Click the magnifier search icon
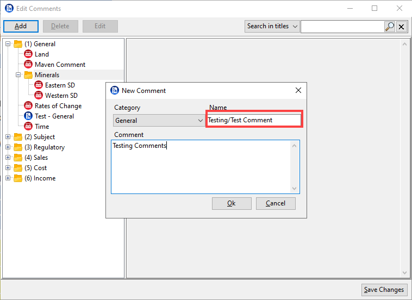The width and height of the screenshot is (412, 300). [x=390, y=27]
